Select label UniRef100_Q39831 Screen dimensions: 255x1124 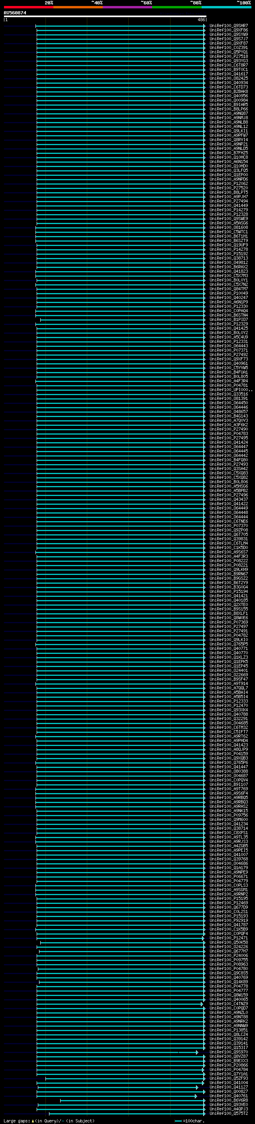(229, 539)
